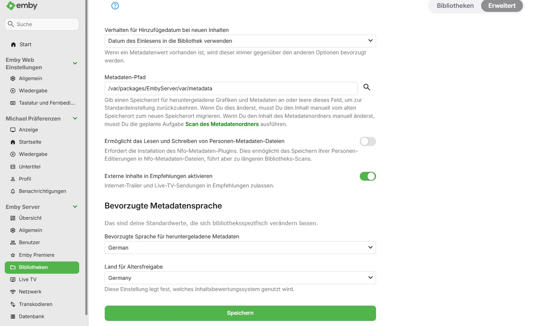Open Transkodieren settings icon in sidebar

13,304
